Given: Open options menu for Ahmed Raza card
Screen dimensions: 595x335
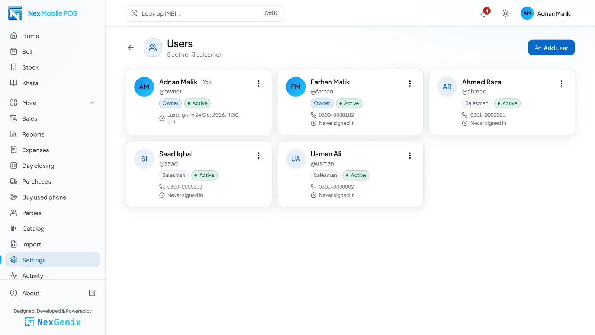Looking at the screenshot, I should [x=561, y=84].
